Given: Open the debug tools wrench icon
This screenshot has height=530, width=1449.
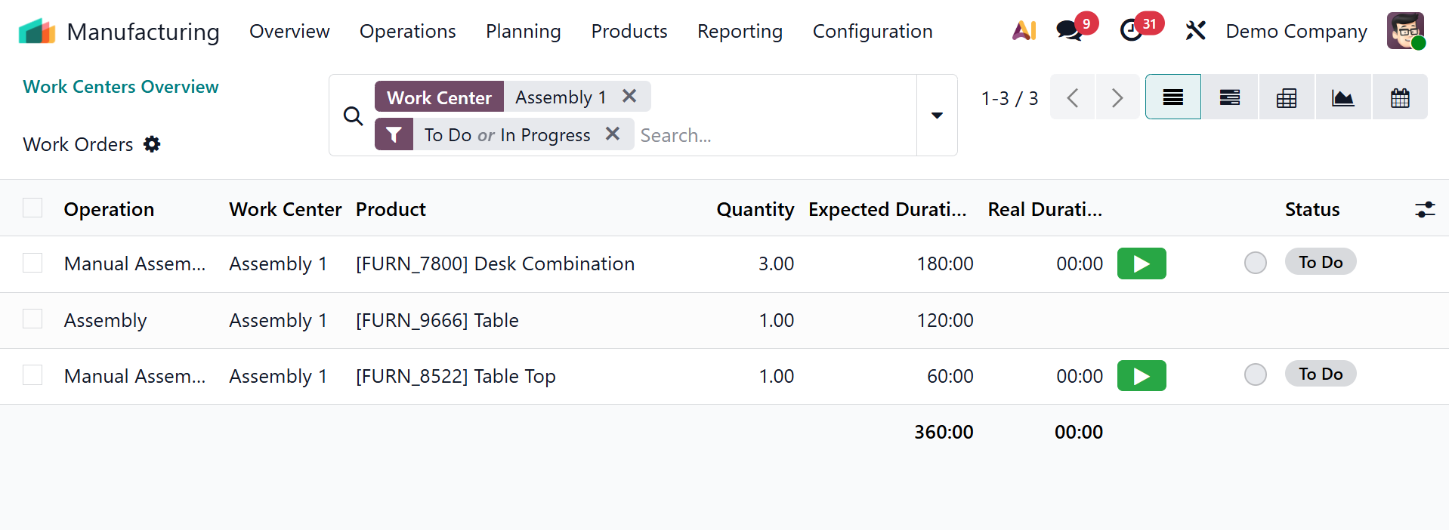Looking at the screenshot, I should pyautogui.click(x=1195, y=31).
